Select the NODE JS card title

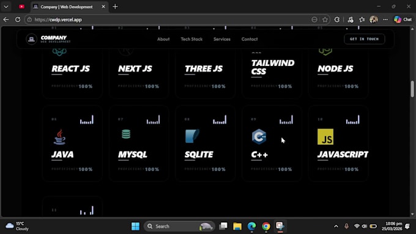[335, 68]
